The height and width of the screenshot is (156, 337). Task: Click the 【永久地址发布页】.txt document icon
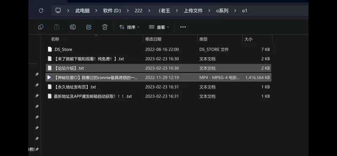(x=50, y=87)
